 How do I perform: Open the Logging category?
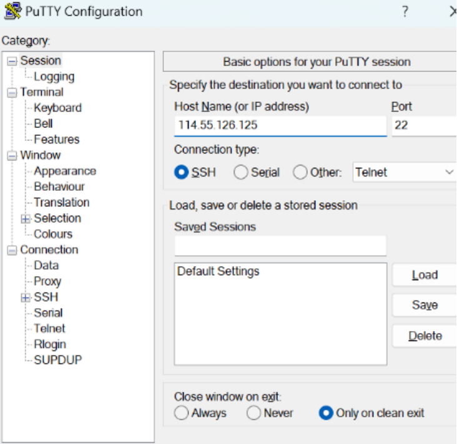coord(54,77)
